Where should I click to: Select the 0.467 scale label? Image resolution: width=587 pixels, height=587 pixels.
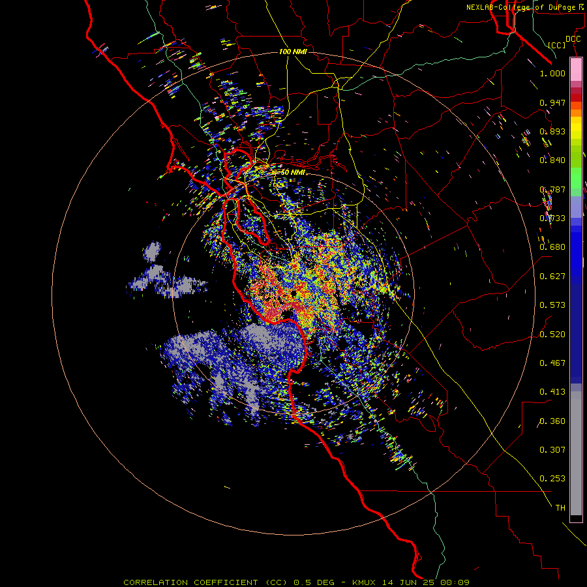coord(552,363)
